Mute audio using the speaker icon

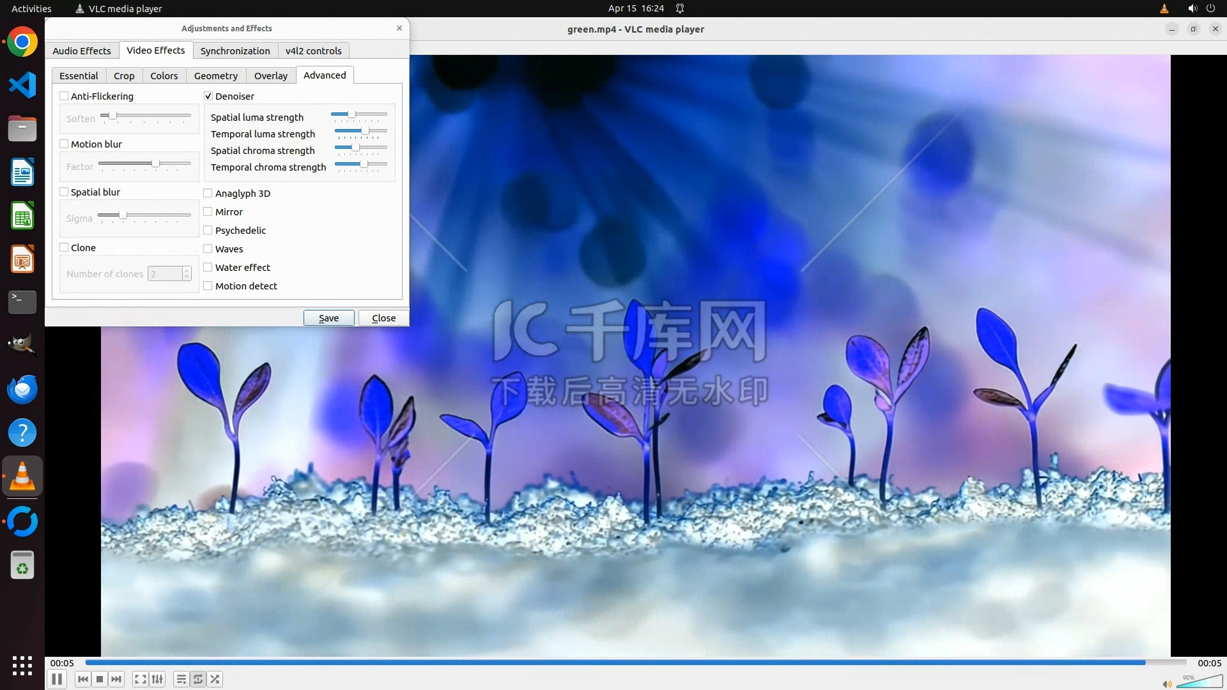point(1167,684)
